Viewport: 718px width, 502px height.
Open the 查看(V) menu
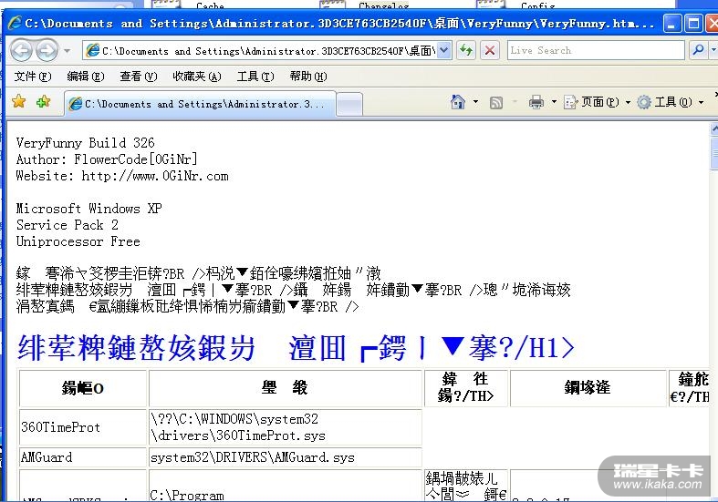(x=139, y=77)
